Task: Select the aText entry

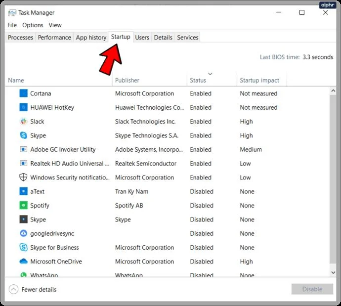Action: click(x=37, y=191)
